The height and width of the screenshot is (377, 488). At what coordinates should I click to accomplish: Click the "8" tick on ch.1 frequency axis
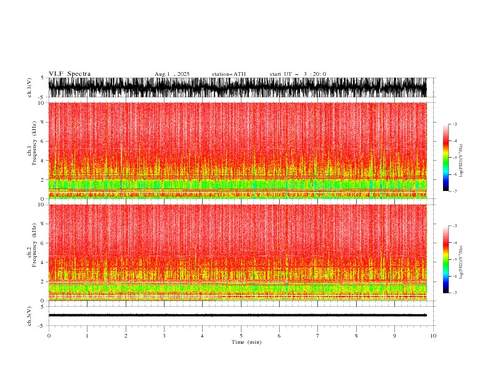tap(43, 122)
